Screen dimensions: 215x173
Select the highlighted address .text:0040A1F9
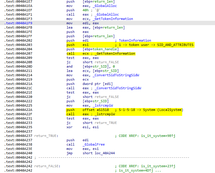[18, 23]
